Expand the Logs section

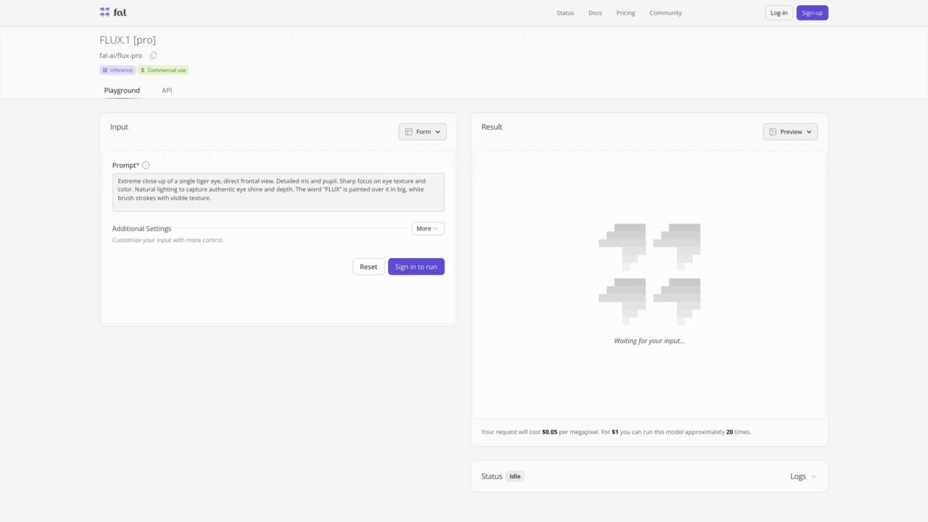pyautogui.click(x=803, y=476)
